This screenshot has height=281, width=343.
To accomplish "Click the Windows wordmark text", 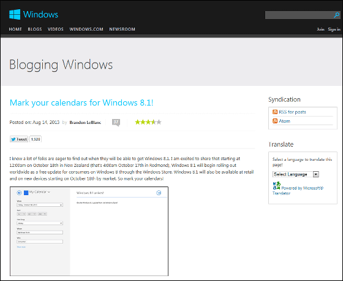I will [x=40, y=15].
